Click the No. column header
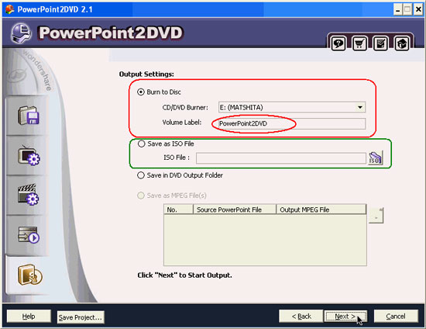 (178, 210)
